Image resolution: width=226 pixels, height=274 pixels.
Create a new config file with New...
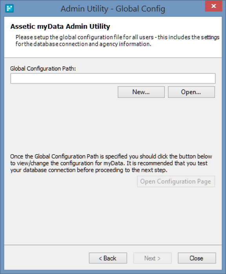coord(141,92)
